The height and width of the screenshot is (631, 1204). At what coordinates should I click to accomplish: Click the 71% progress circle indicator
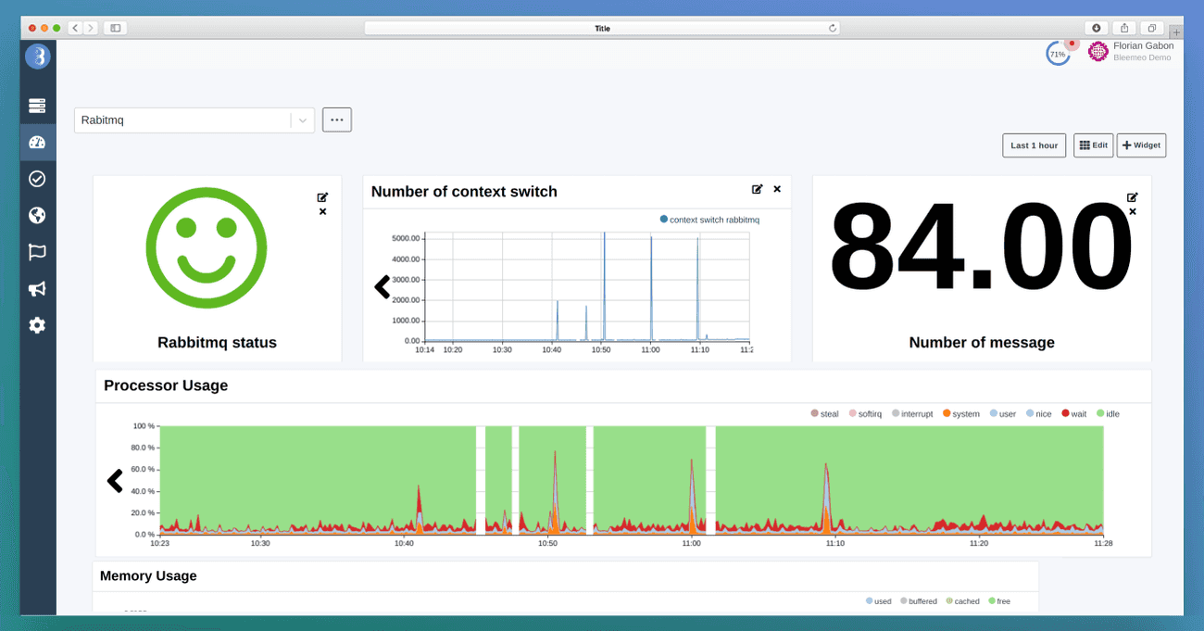(x=1058, y=53)
